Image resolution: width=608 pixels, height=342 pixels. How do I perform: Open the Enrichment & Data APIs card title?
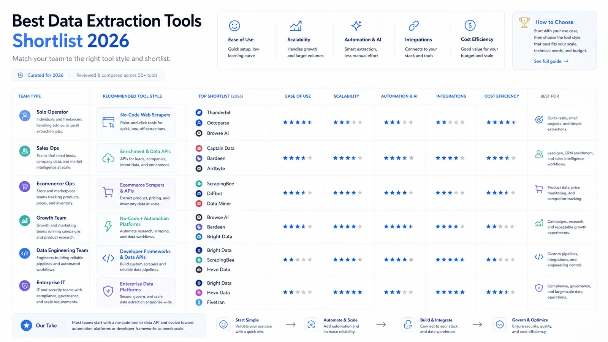click(x=145, y=151)
